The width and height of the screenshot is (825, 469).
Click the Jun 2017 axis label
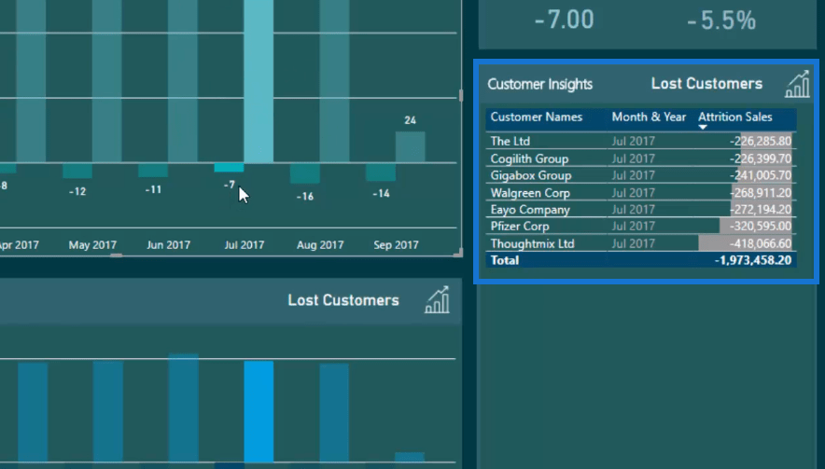pos(168,245)
